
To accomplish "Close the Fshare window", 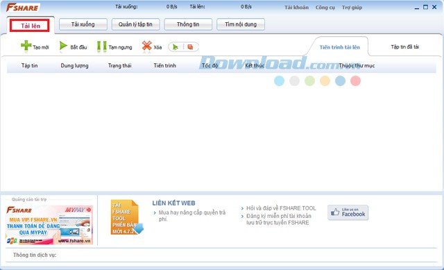I will point(434,7).
